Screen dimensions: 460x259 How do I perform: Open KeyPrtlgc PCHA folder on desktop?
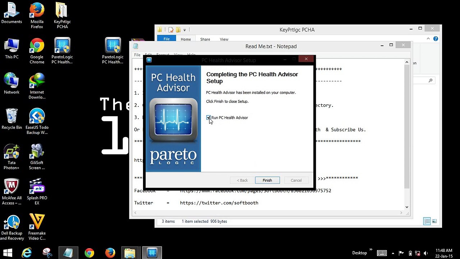pos(62,16)
